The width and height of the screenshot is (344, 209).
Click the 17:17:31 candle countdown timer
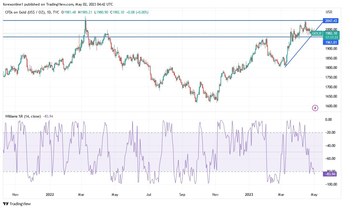[331, 38]
